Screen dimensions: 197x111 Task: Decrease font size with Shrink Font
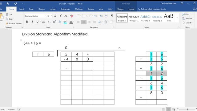(61, 16)
